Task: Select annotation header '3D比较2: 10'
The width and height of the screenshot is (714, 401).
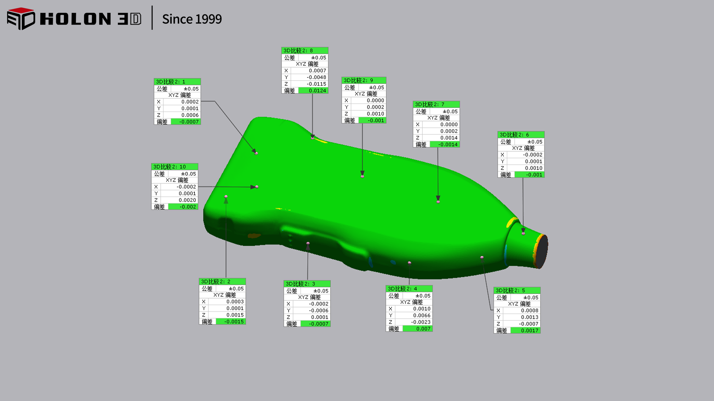Action: pos(174,167)
